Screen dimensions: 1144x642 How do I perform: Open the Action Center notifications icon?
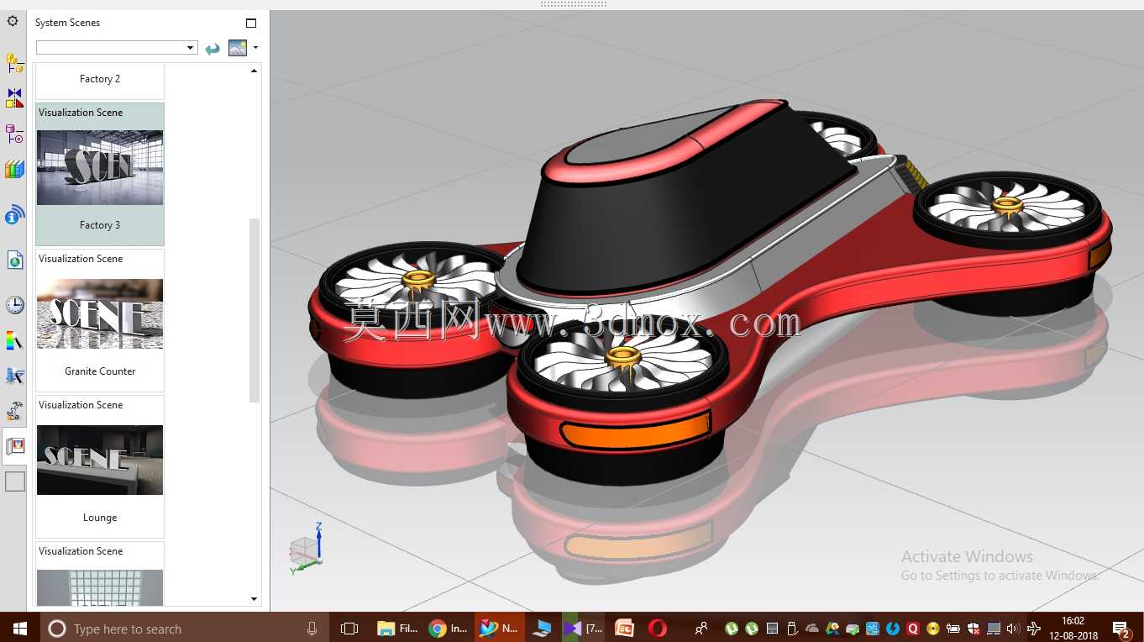pyautogui.click(x=1121, y=629)
